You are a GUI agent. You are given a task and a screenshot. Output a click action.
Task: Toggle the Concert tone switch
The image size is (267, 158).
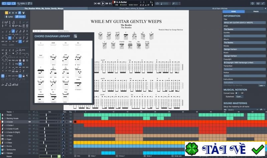[x=237, y=93]
